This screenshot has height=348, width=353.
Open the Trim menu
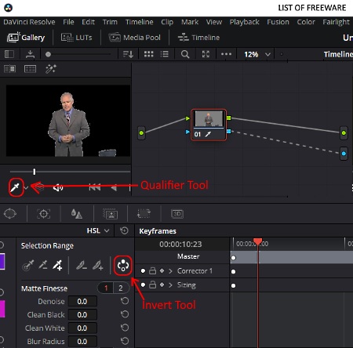click(x=110, y=22)
